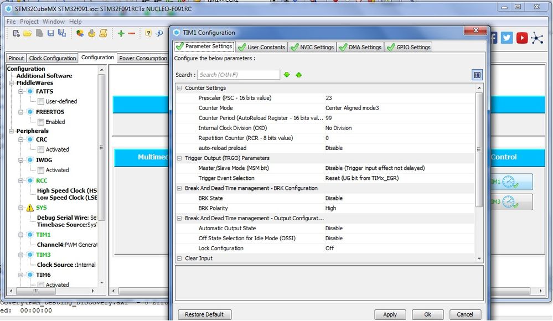Open the File menu
Screen dimensions: 553x321
point(11,22)
